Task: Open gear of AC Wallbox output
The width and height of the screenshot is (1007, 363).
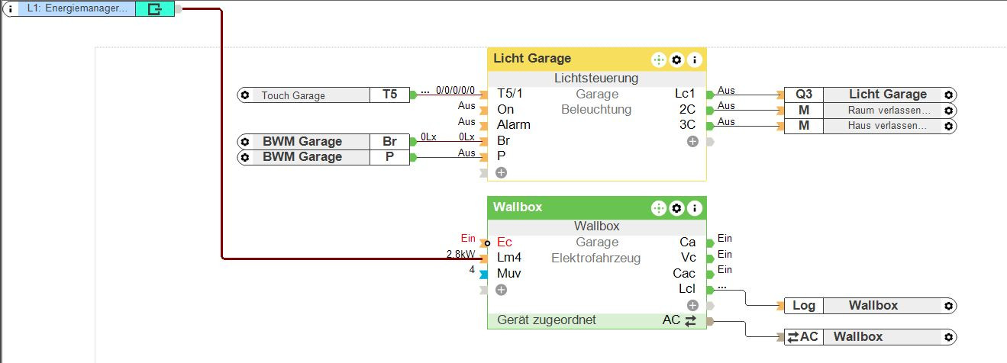Action: (x=948, y=337)
